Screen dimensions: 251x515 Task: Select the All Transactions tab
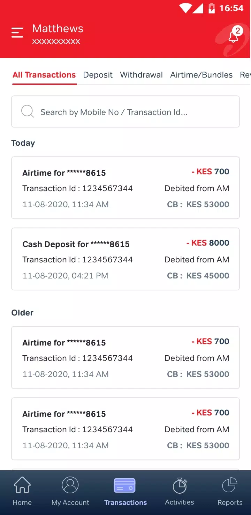pyautogui.click(x=44, y=75)
